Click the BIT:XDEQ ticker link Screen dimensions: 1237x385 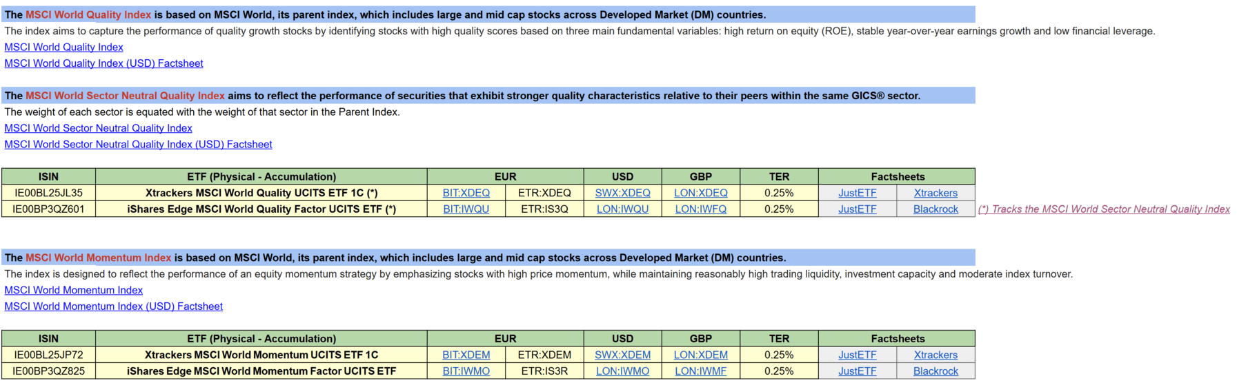(466, 193)
